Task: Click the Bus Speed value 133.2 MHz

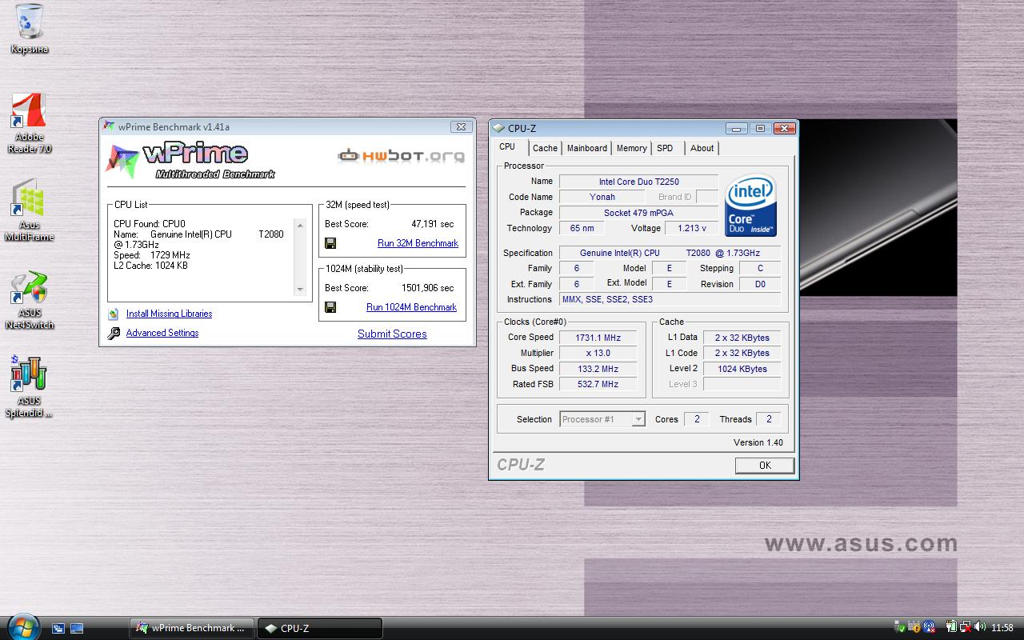Action: pyautogui.click(x=598, y=369)
